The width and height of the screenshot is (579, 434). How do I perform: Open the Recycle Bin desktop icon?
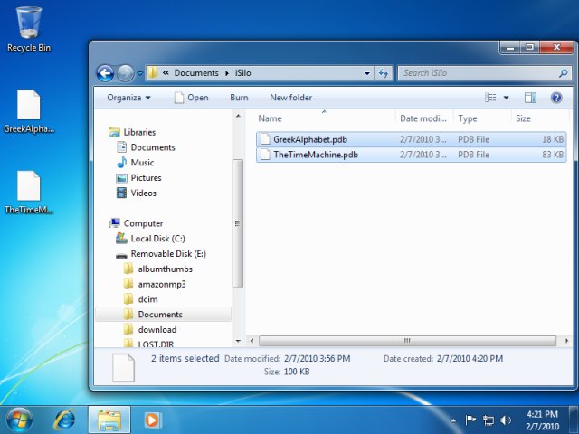[29, 29]
